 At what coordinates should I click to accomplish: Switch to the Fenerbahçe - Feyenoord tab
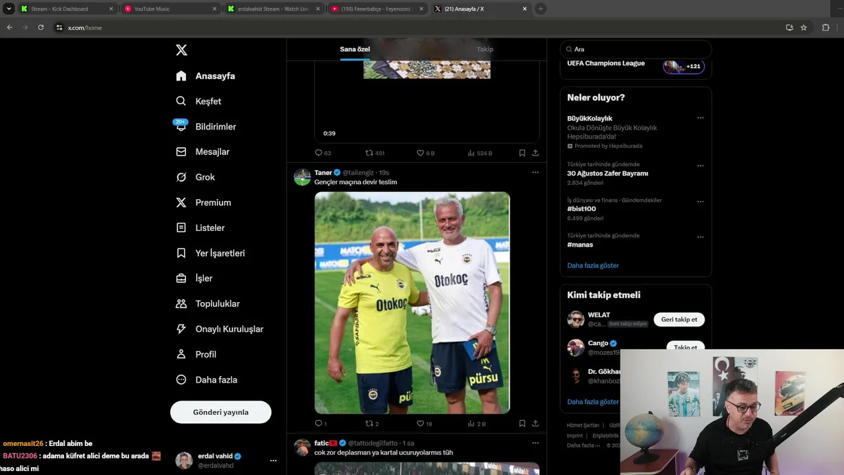378,9
